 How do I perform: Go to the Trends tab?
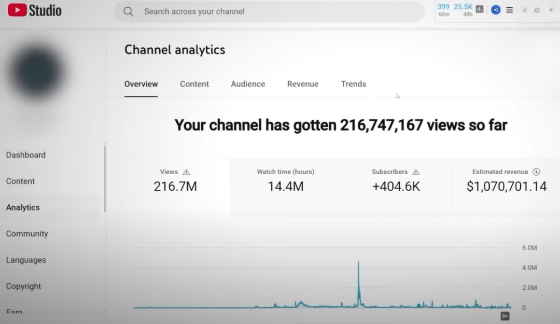pos(354,84)
